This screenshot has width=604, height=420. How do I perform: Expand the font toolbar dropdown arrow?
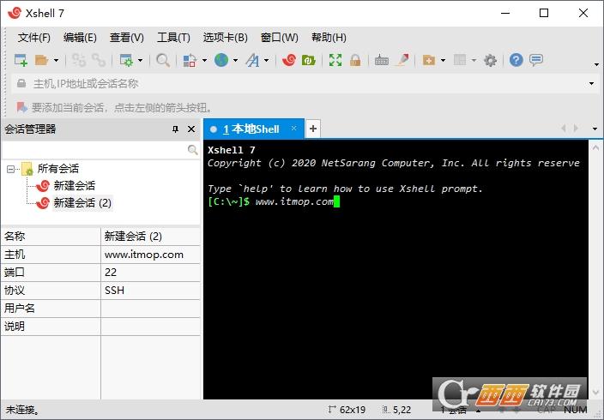coord(267,61)
